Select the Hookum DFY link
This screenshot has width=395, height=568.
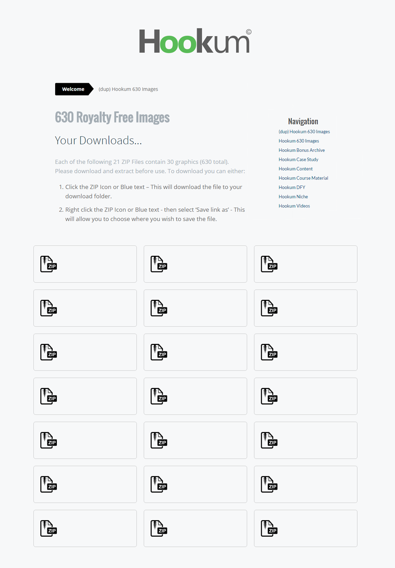tap(292, 187)
